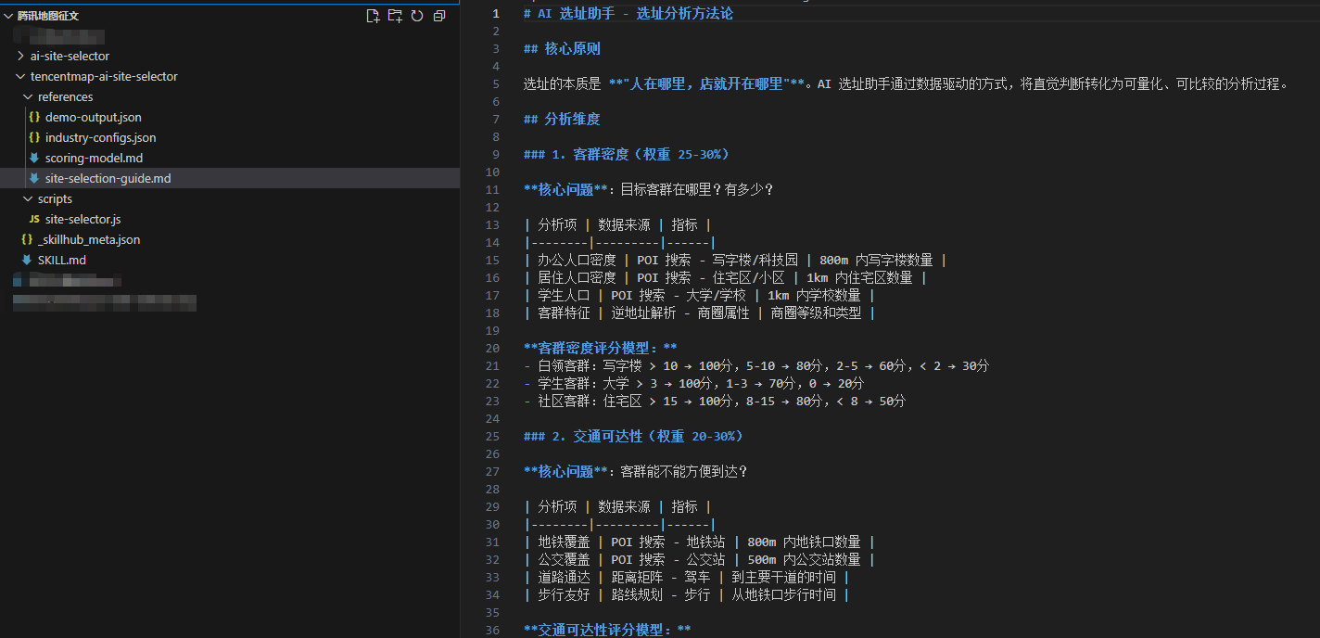The image size is (1320, 638).
Task: Click the heading '# AI 选址助手 - 选址分析方法论'
Action: (628, 14)
